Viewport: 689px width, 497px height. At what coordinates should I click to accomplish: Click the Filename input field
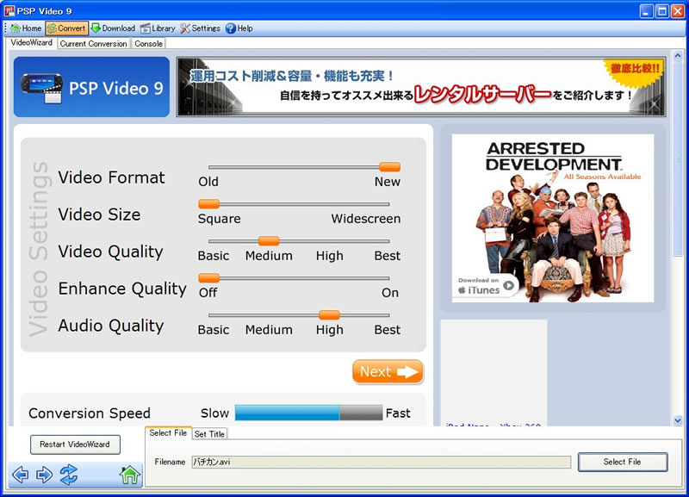380,463
